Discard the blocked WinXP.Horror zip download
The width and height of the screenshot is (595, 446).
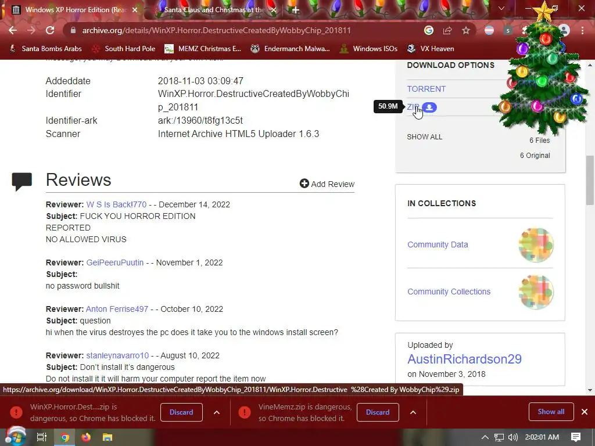(x=181, y=412)
